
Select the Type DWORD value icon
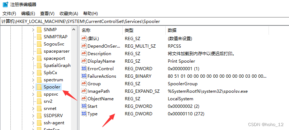(x=84, y=114)
